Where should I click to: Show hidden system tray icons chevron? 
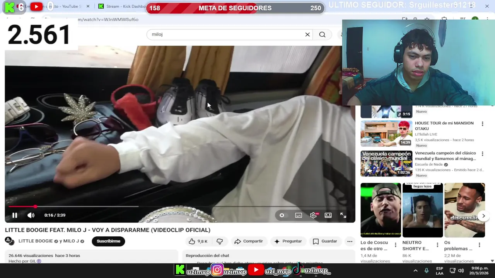tap(415, 271)
